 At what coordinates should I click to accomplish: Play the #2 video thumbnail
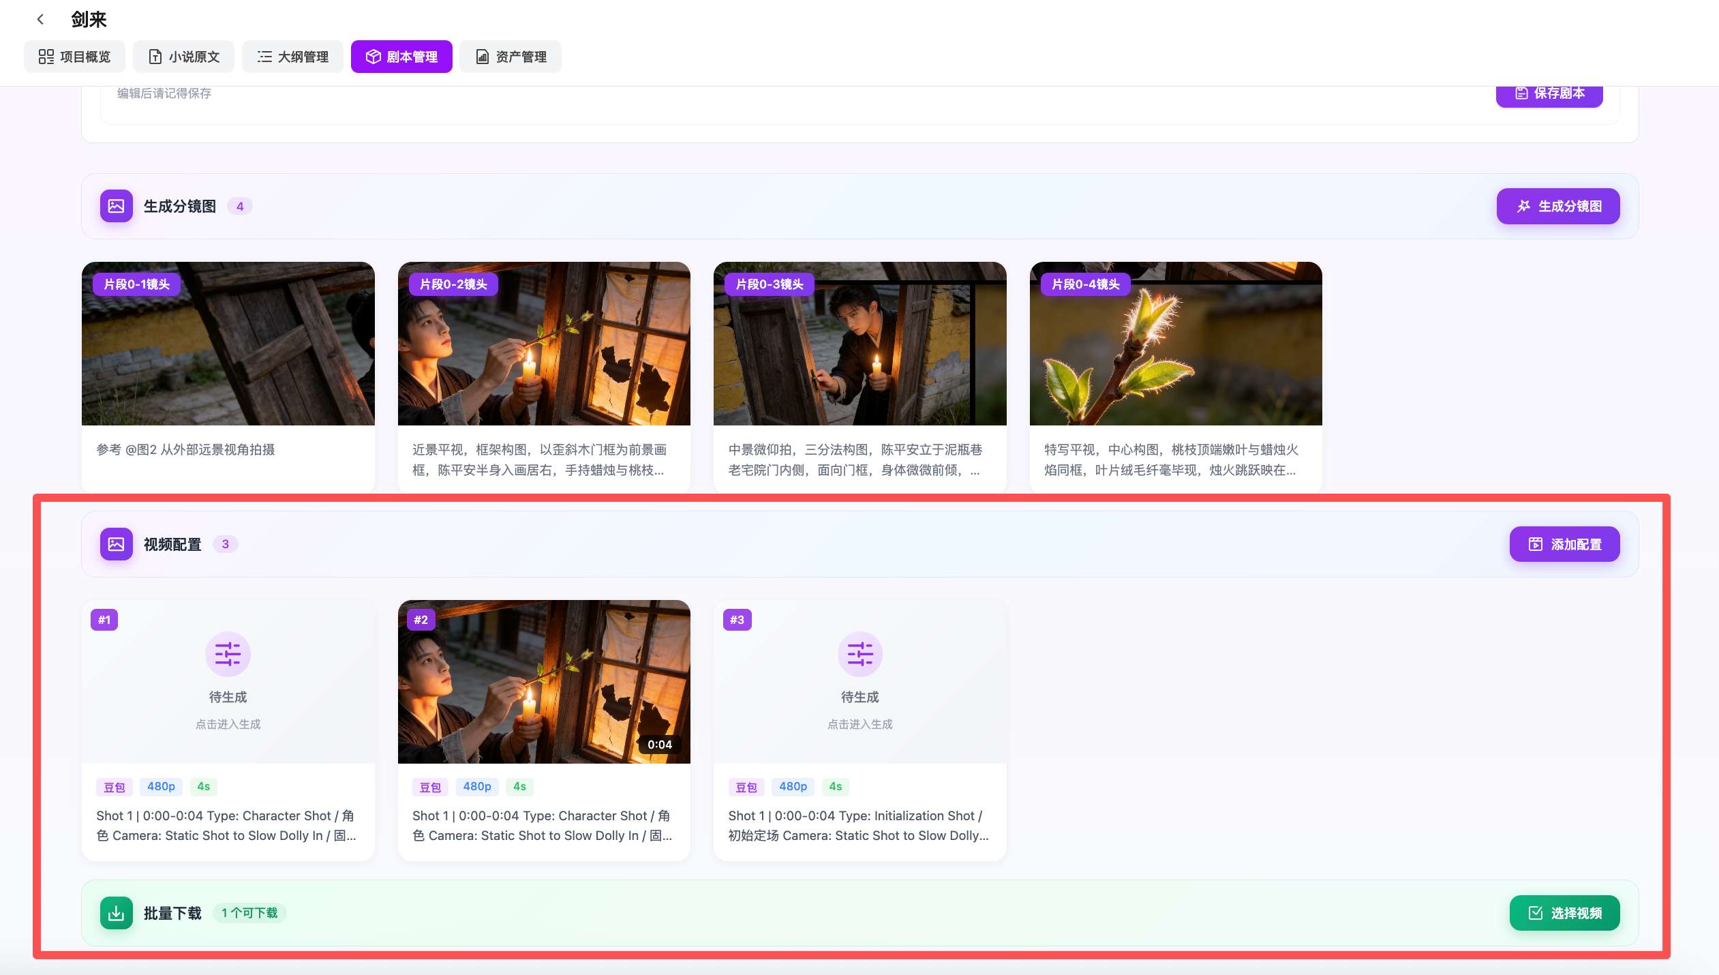coord(544,682)
